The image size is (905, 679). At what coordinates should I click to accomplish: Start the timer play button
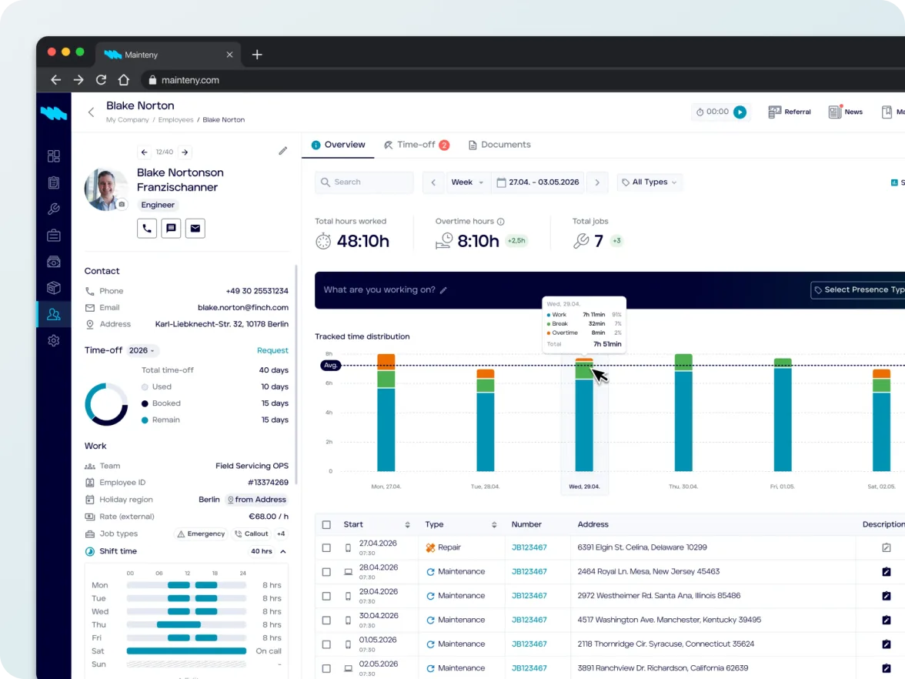[x=740, y=112]
